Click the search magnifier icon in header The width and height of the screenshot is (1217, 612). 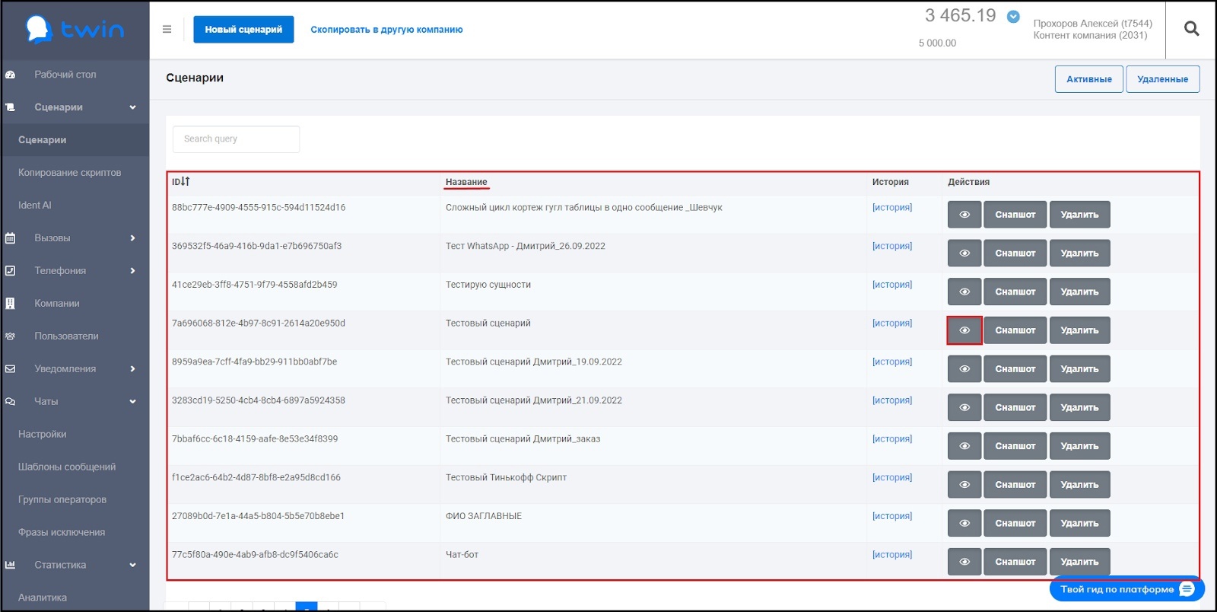coord(1191,29)
